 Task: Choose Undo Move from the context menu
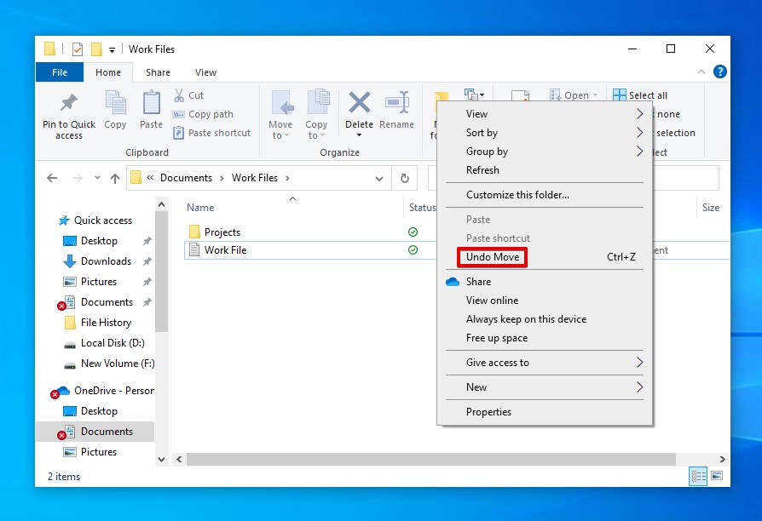493,257
